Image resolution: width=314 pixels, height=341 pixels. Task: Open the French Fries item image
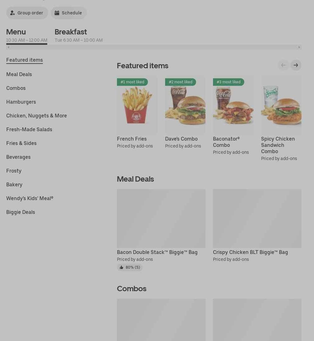[x=137, y=105]
